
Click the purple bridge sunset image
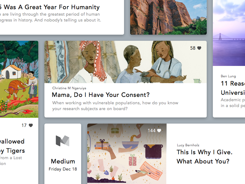point(229,34)
